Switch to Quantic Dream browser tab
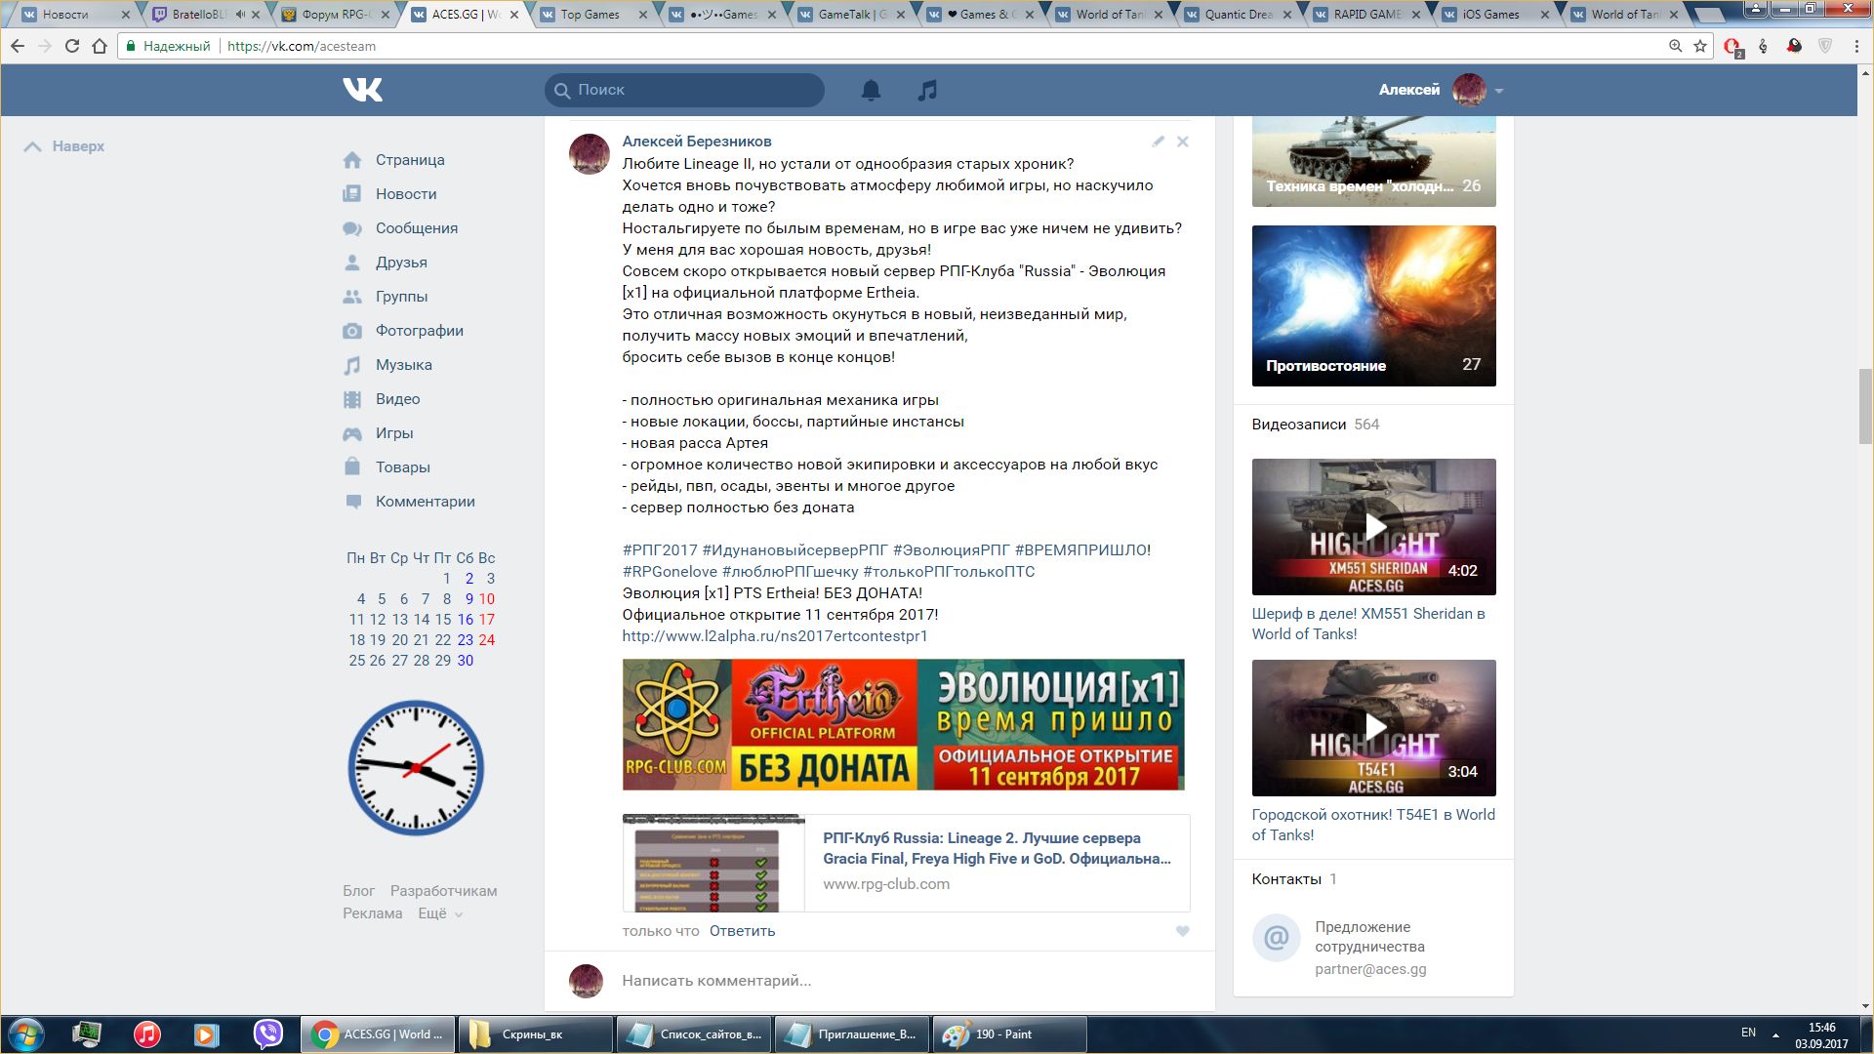1874x1054 pixels. 1238,15
